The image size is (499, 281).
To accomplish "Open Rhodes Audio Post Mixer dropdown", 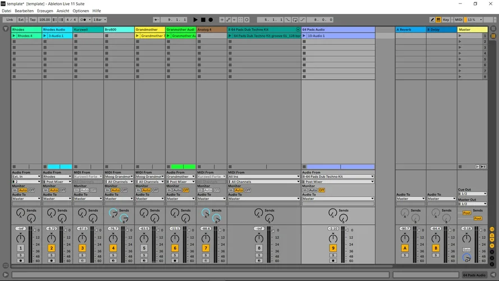I will tap(57, 182).
